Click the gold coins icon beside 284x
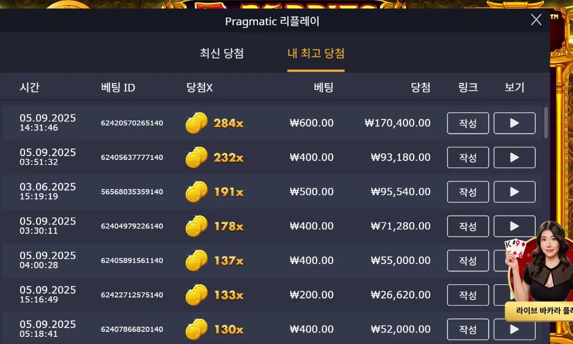 (197, 123)
